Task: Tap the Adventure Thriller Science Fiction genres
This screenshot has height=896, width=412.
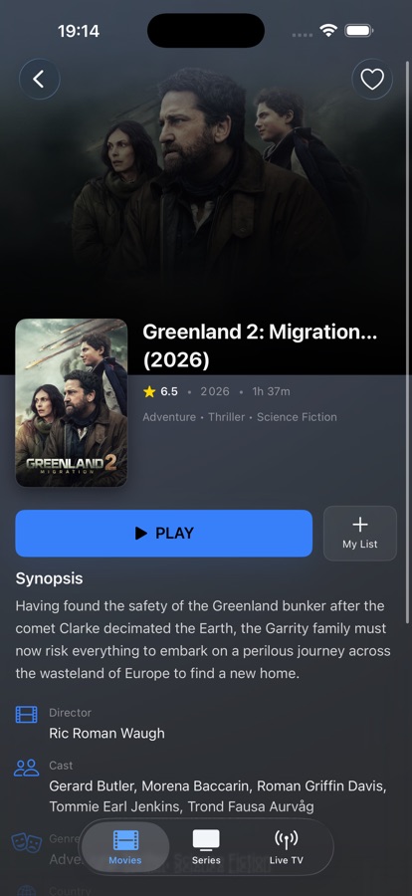Action: (x=240, y=417)
